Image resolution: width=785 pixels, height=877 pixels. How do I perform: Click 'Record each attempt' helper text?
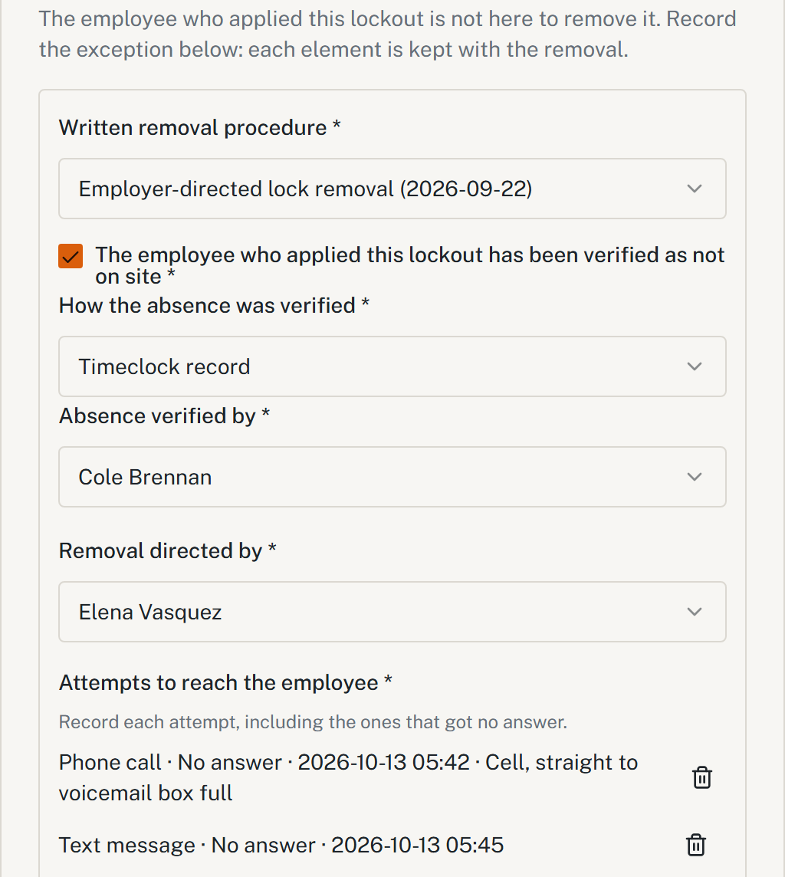313,721
